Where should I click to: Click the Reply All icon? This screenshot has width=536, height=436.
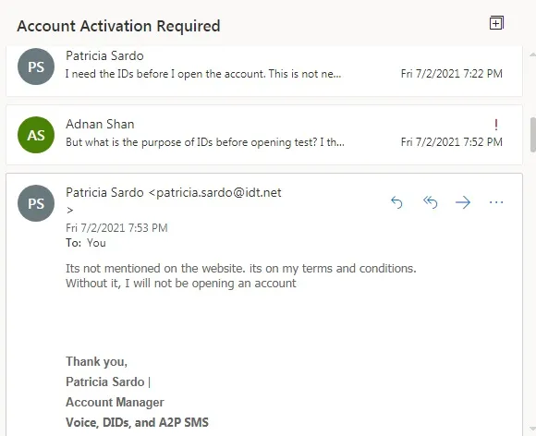(x=430, y=202)
